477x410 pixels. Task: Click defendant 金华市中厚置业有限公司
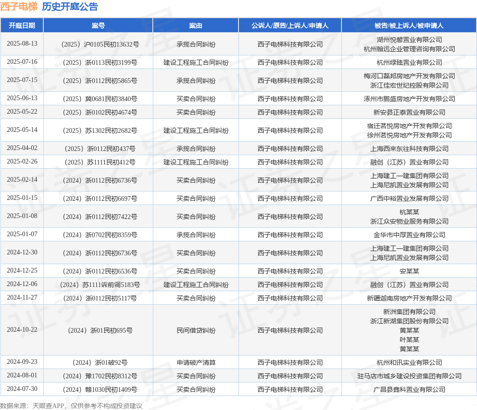(x=409, y=235)
